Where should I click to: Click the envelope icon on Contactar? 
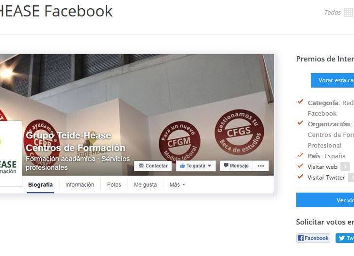click(x=141, y=166)
